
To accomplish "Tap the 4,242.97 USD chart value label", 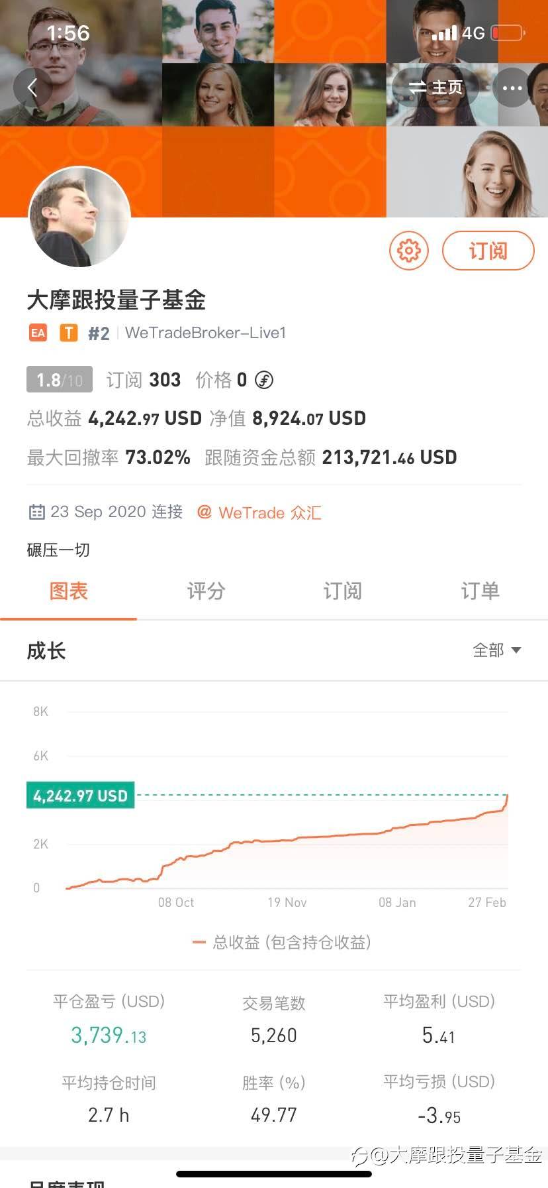I will 80,796.
